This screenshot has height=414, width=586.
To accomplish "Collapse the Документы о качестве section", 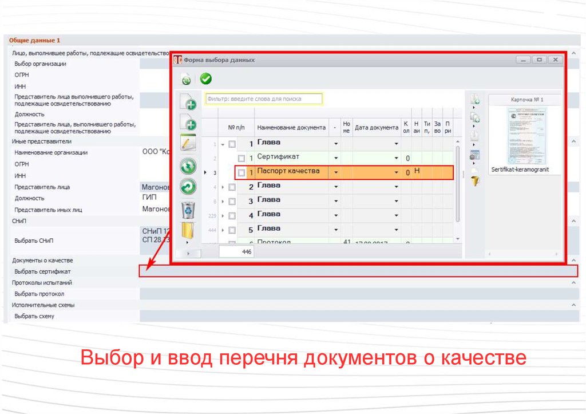I will point(573,260).
